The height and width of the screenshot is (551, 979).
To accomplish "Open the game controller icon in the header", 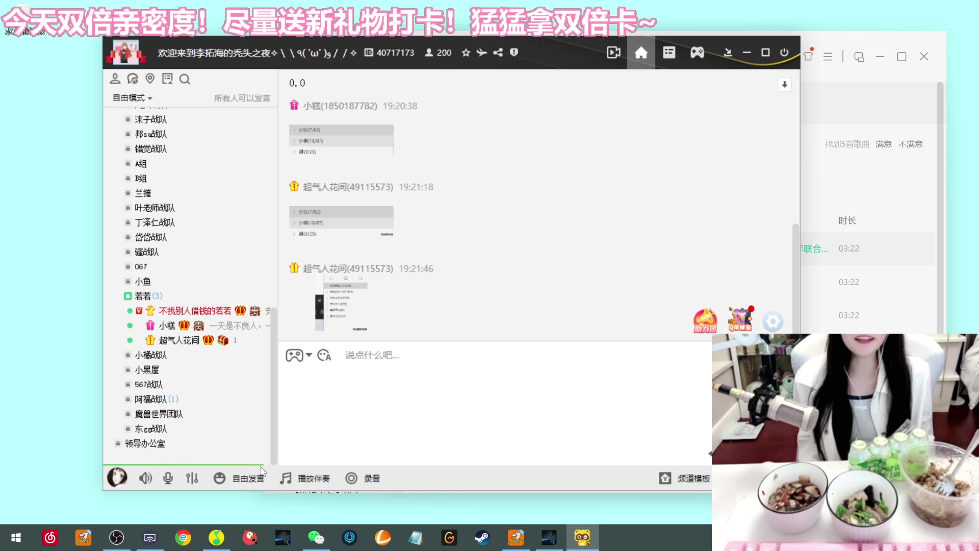I will pos(697,53).
